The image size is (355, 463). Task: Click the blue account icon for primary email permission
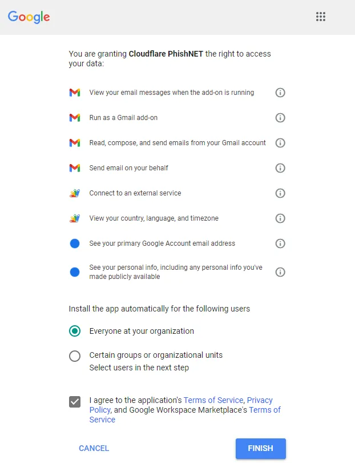[74, 243]
